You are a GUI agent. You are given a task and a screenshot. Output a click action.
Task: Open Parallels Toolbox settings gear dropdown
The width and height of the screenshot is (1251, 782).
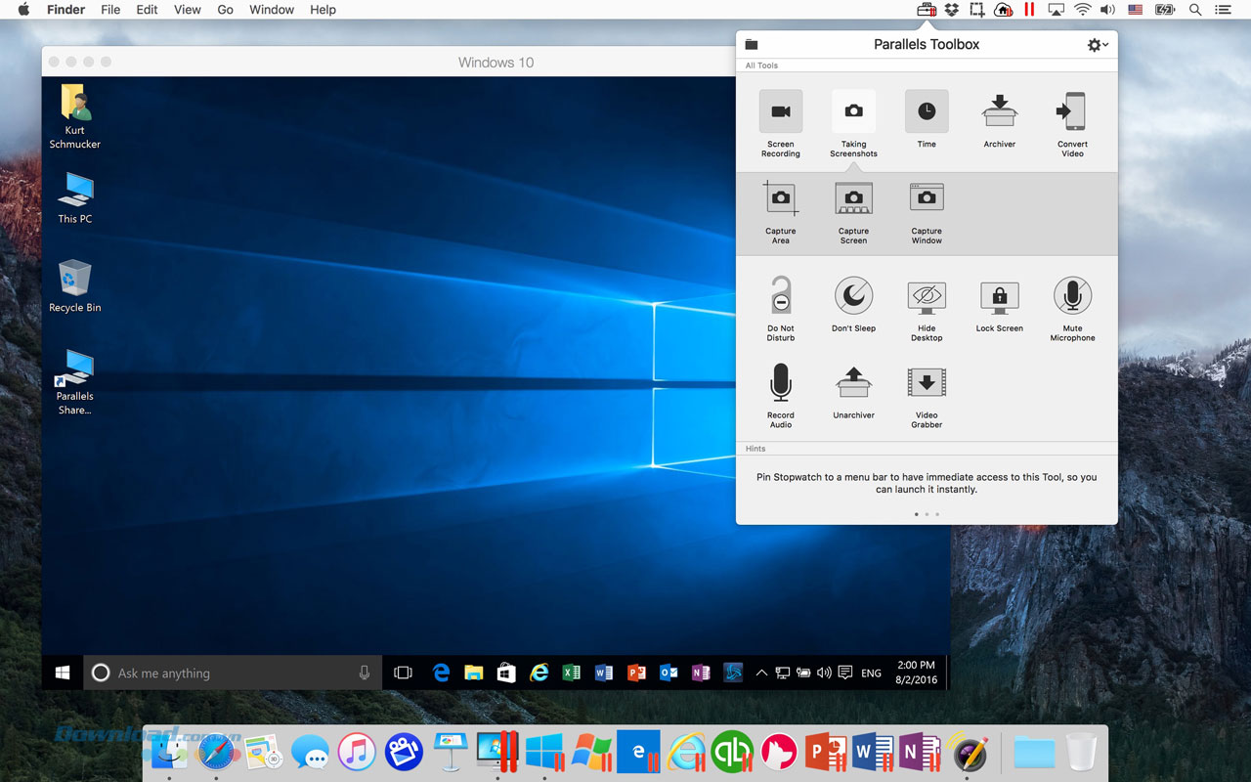pyautogui.click(x=1098, y=45)
